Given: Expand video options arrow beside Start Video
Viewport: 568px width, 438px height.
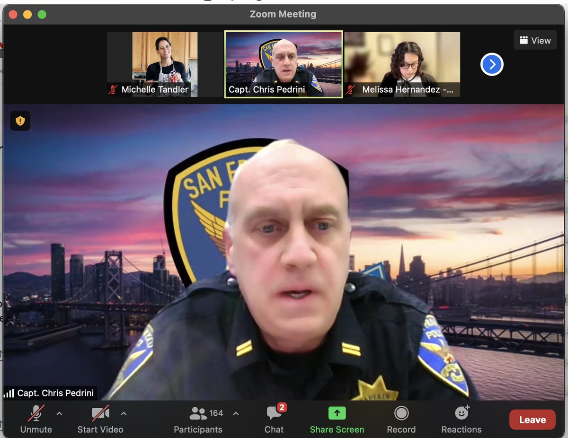Looking at the screenshot, I should click(124, 413).
